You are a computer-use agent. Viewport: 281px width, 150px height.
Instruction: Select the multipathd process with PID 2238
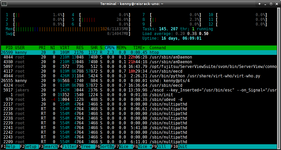[x=139, y=118]
